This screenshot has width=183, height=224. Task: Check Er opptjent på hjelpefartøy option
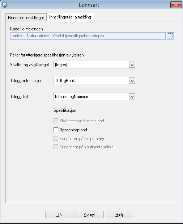56,139
